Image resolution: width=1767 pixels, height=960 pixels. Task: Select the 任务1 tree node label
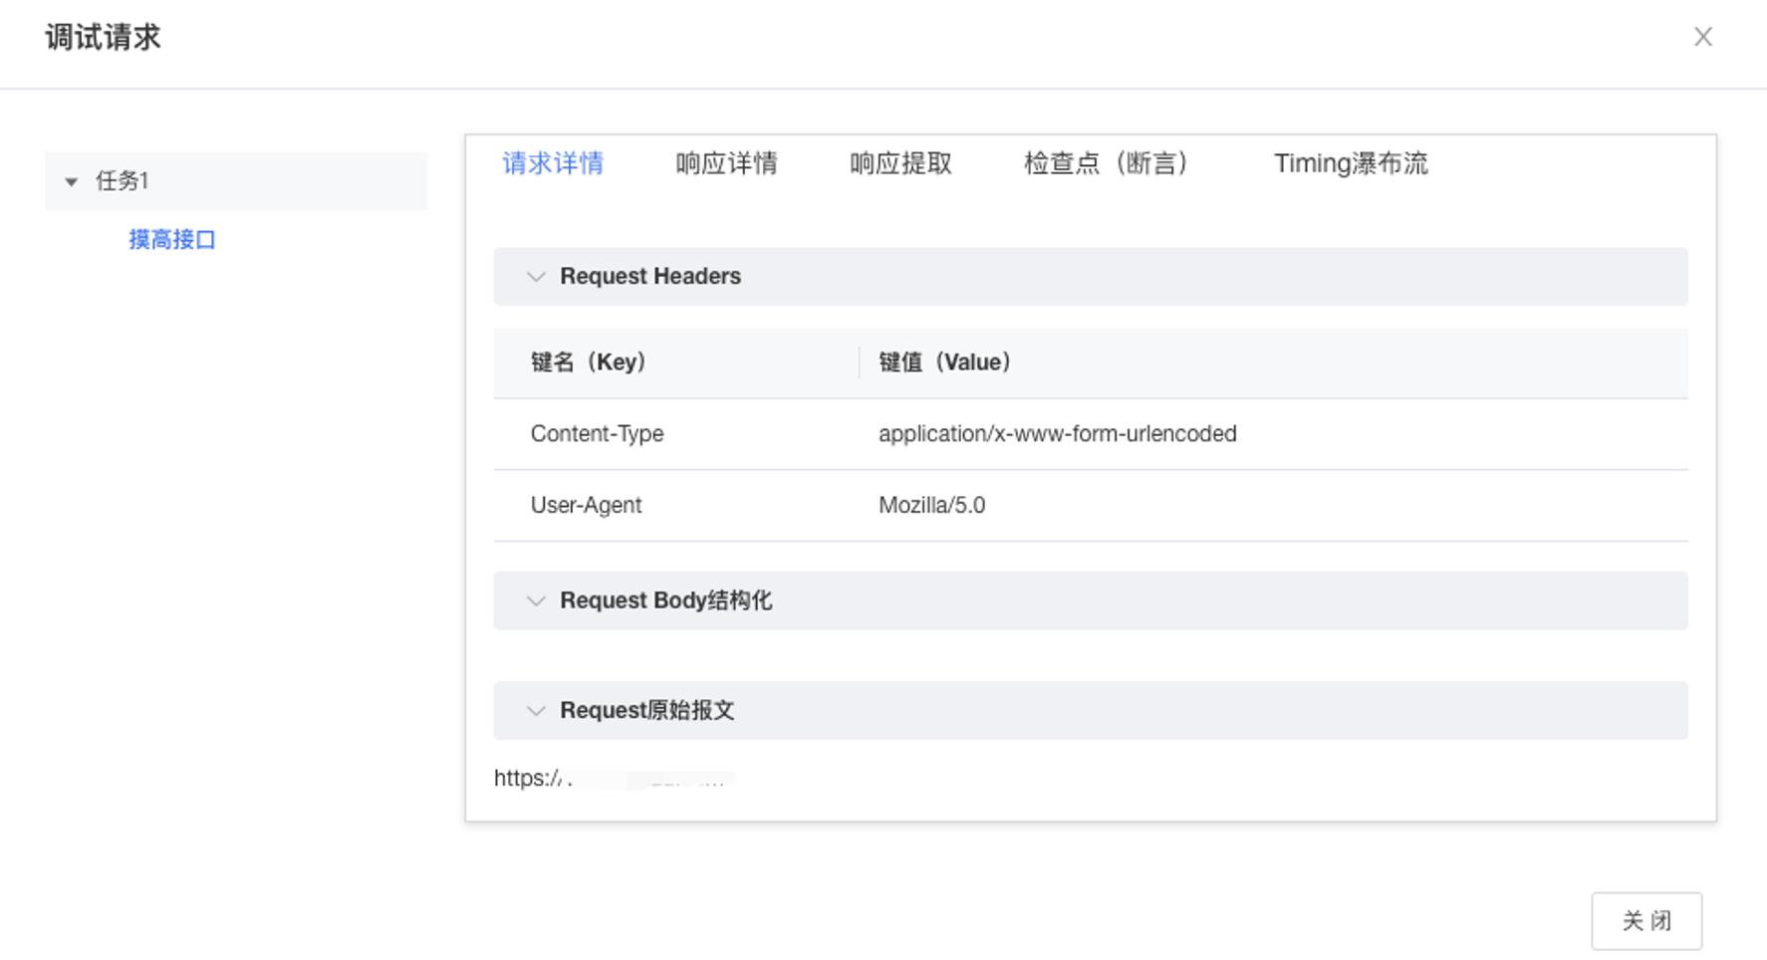122,181
